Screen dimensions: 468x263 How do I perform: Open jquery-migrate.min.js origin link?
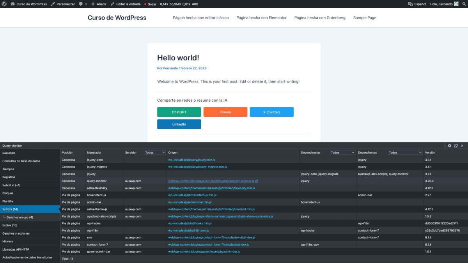pyautogui.click(x=197, y=167)
